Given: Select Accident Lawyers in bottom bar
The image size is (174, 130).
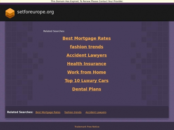Looking at the screenshot, I should (x=96, y=112).
